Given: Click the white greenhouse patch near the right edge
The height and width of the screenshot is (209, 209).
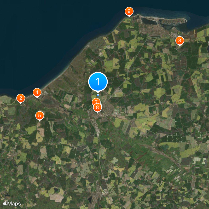Looking at the screenshot, I should (197, 159).
